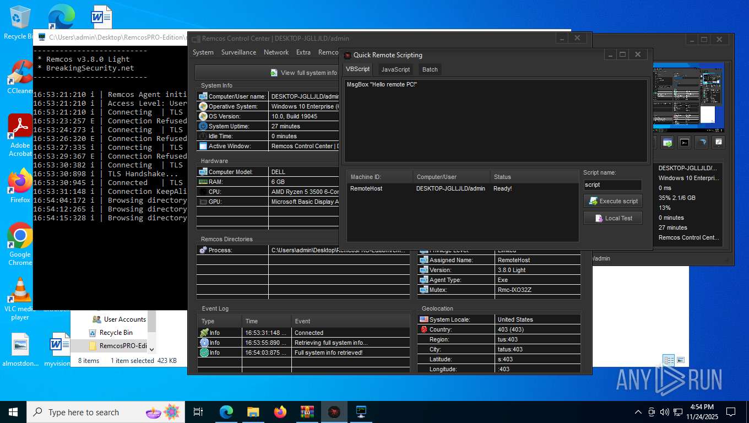
Task: Open Google Chrome desktop shortcut
Action: (x=20, y=245)
